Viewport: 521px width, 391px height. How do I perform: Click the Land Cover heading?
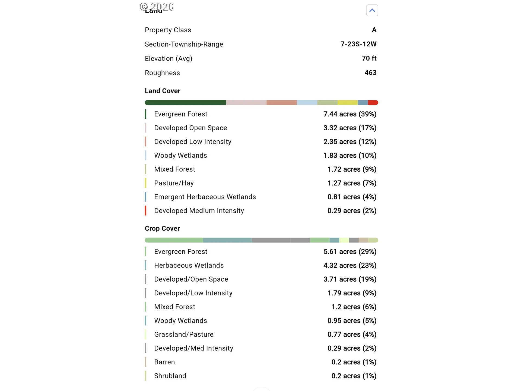click(163, 91)
